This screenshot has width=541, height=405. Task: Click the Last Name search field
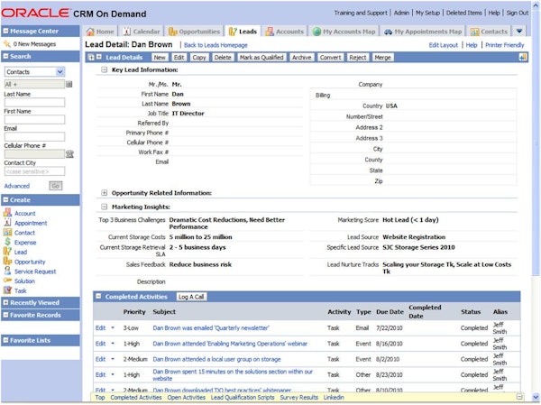point(34,102)
